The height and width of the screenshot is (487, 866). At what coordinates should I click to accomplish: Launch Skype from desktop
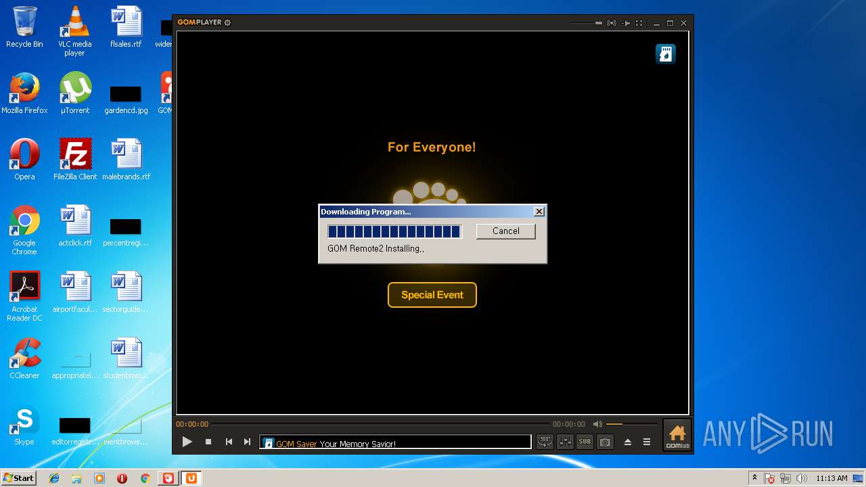point(24,425)
